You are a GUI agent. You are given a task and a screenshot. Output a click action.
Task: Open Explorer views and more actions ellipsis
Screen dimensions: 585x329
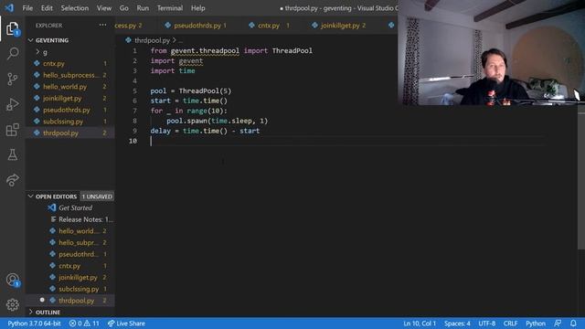(x=102, y=26)
